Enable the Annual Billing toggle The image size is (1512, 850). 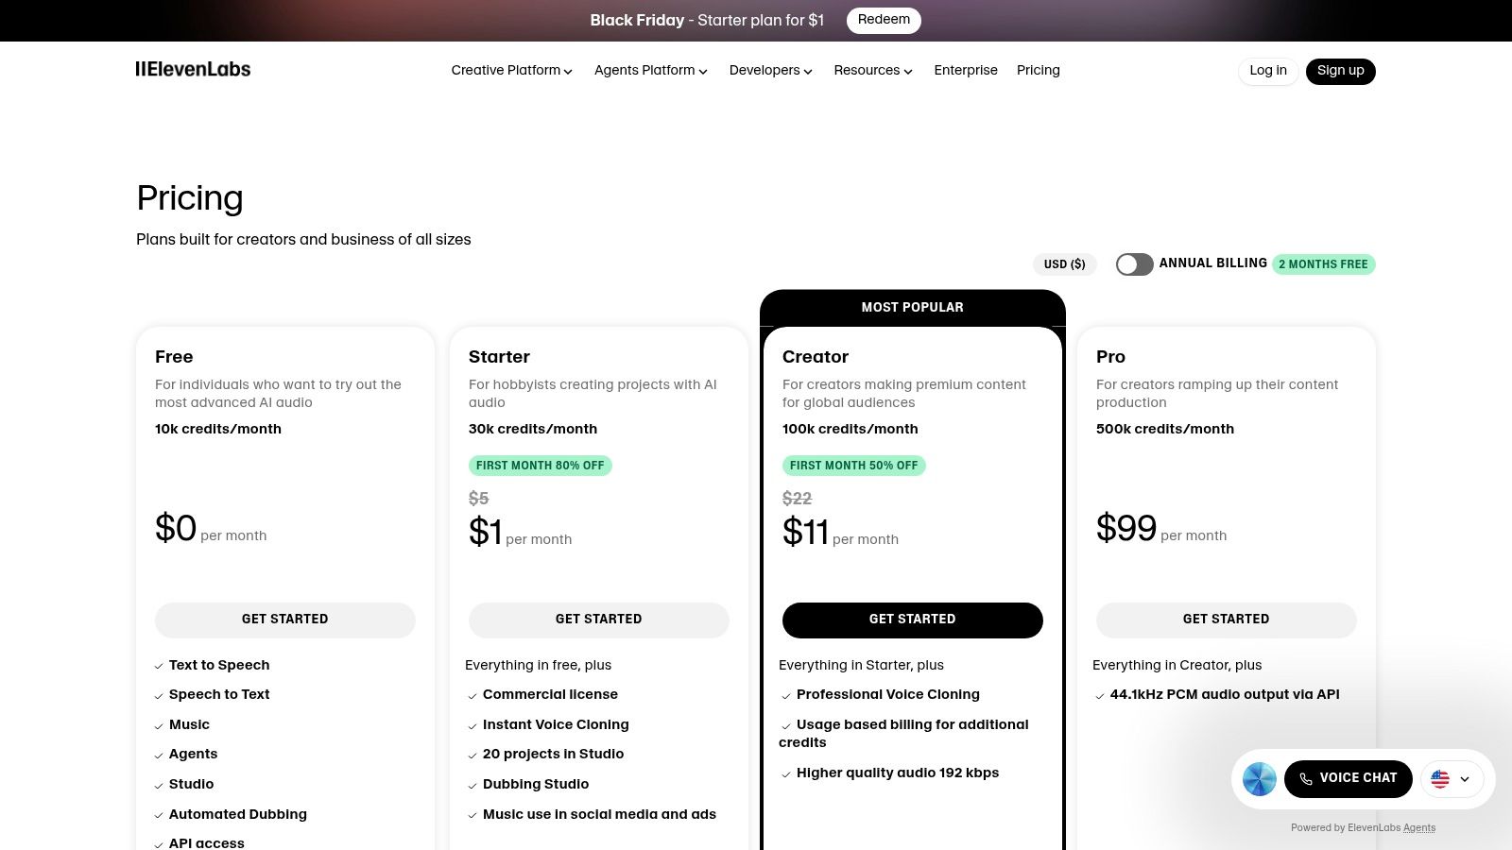tap(1134, 264)
